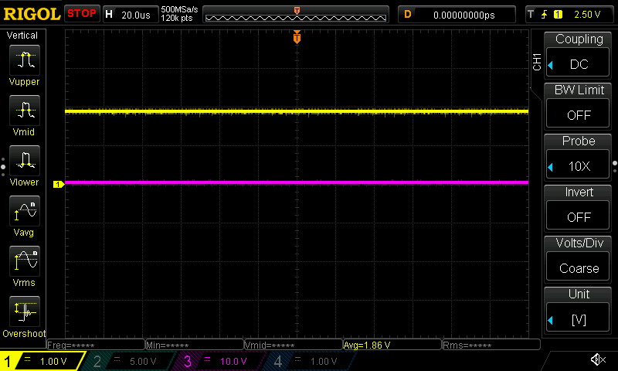Click the Min measurement readout

195,345
